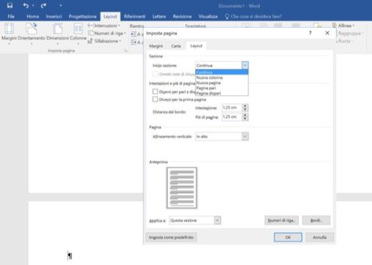The width and height of the screenshot is (372, 265).
Task: Open the Applica a dropdown
Action: point(195,221)
